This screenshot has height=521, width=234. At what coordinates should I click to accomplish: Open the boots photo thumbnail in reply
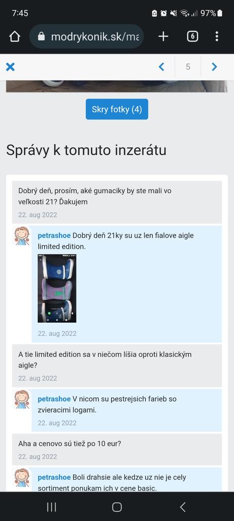pos(57,289)
